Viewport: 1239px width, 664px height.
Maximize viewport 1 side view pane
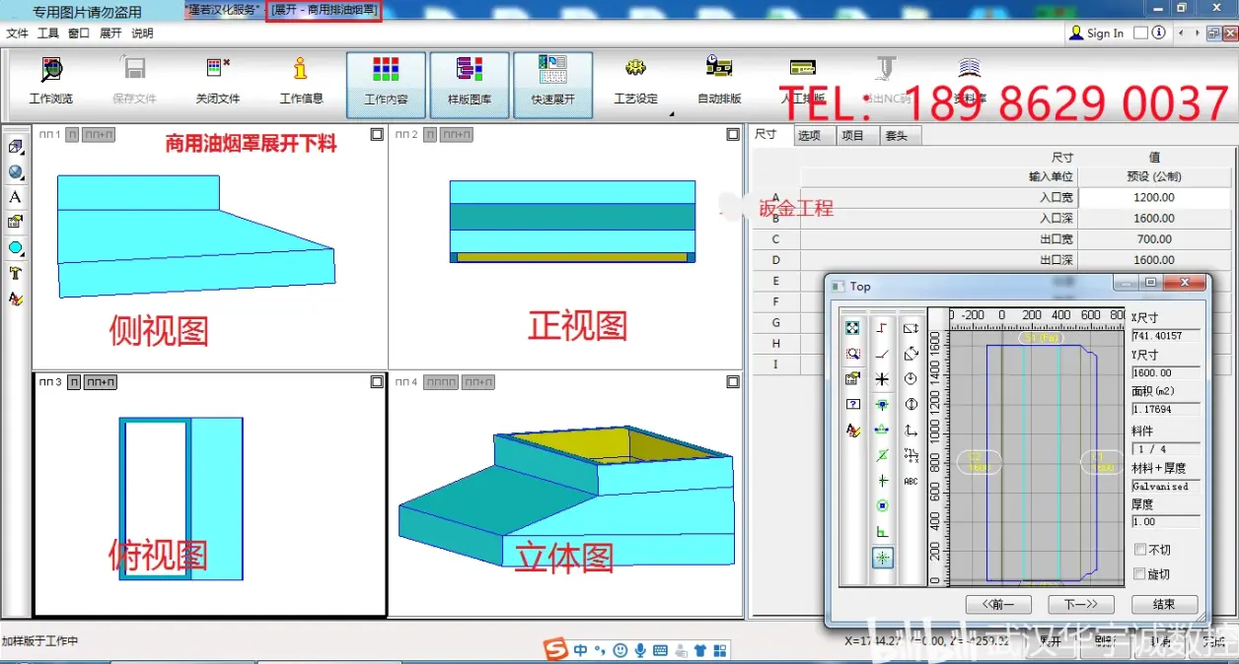pyautogui.click(x=377, y=134)
